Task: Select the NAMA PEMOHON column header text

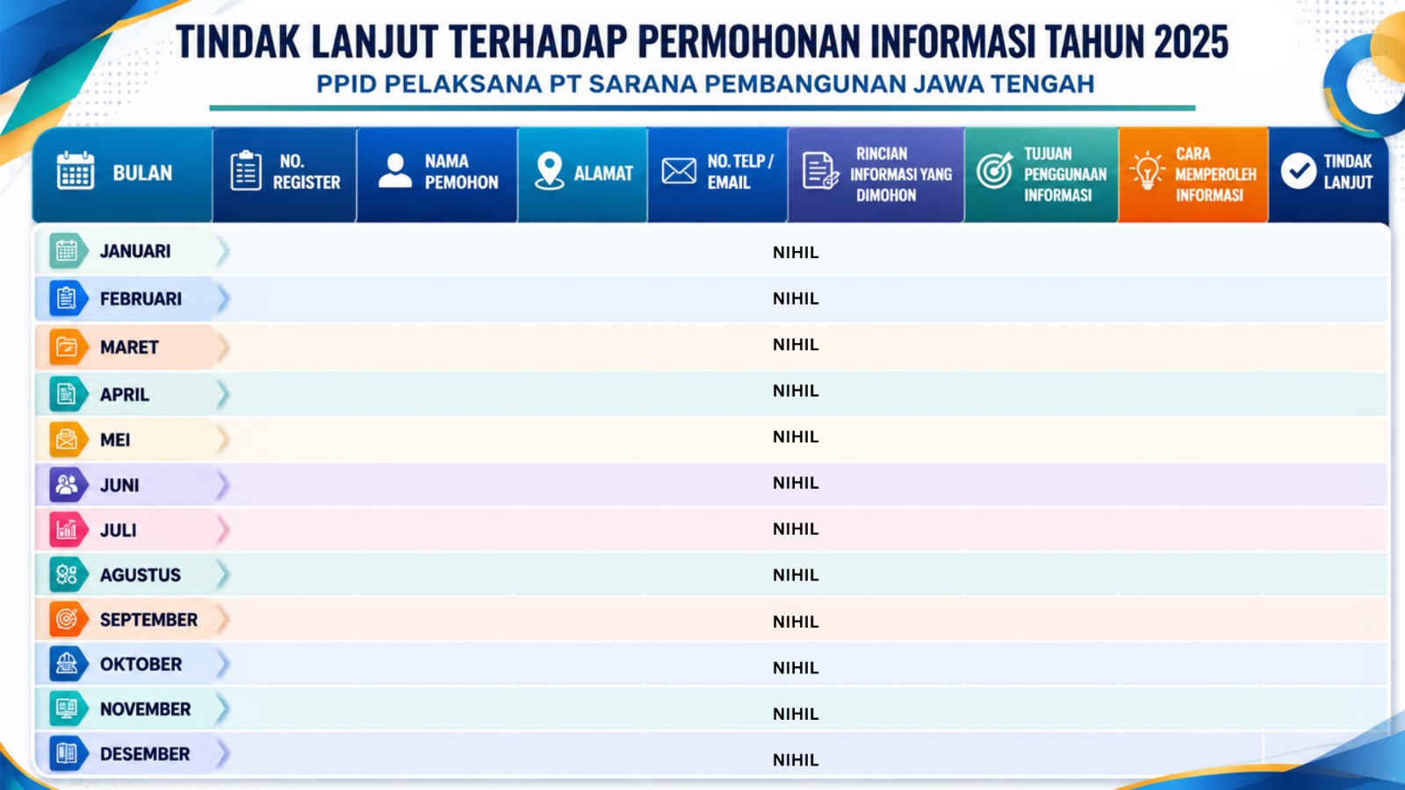Action: coord(462,172)
